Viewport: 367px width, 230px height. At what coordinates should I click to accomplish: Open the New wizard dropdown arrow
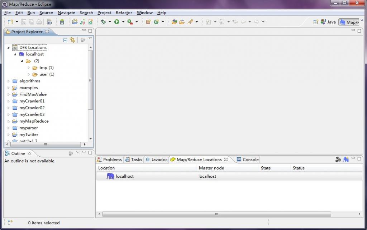click(x=17, y=22)
